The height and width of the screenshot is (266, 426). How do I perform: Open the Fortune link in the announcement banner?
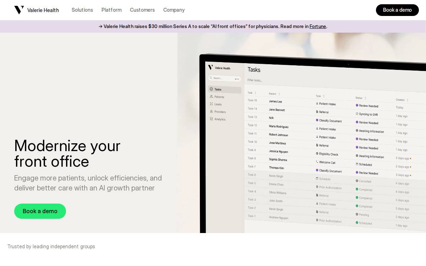click(318, 27)
